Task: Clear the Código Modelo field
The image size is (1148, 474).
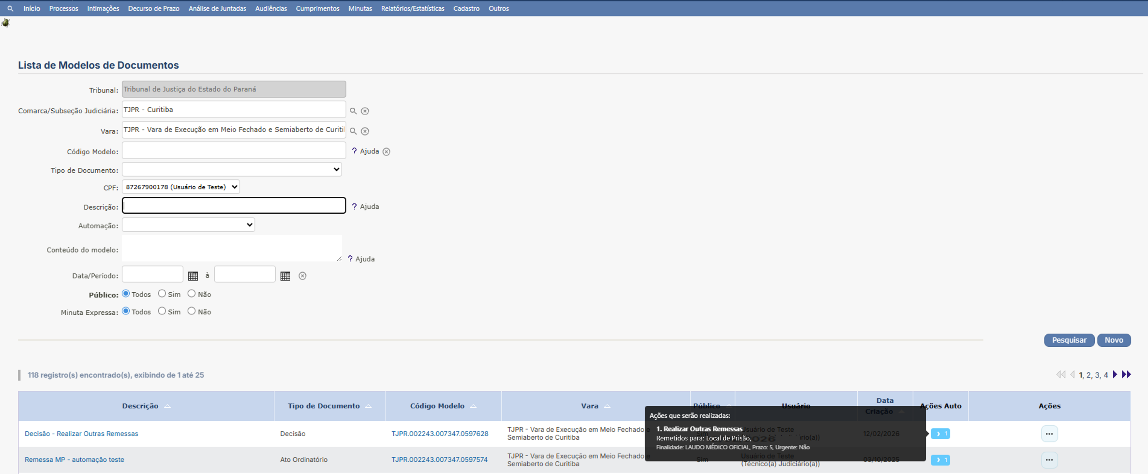Action: click(x=386, y=152)
